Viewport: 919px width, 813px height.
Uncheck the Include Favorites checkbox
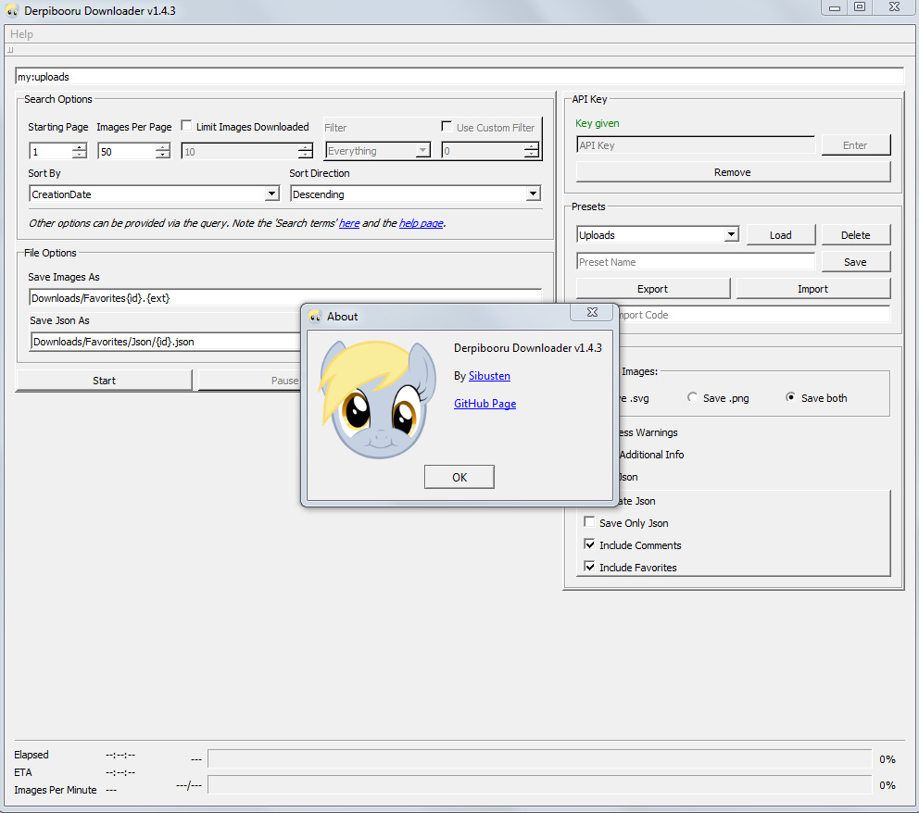(x=589, y=568)
